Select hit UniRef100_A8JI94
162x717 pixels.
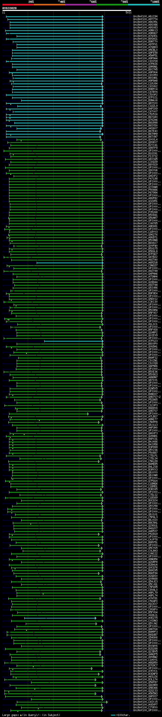[145, 17]
